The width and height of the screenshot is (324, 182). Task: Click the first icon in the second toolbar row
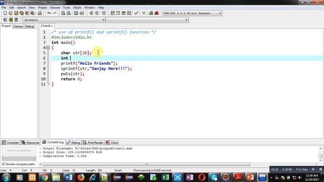click(x=5, y=20)
